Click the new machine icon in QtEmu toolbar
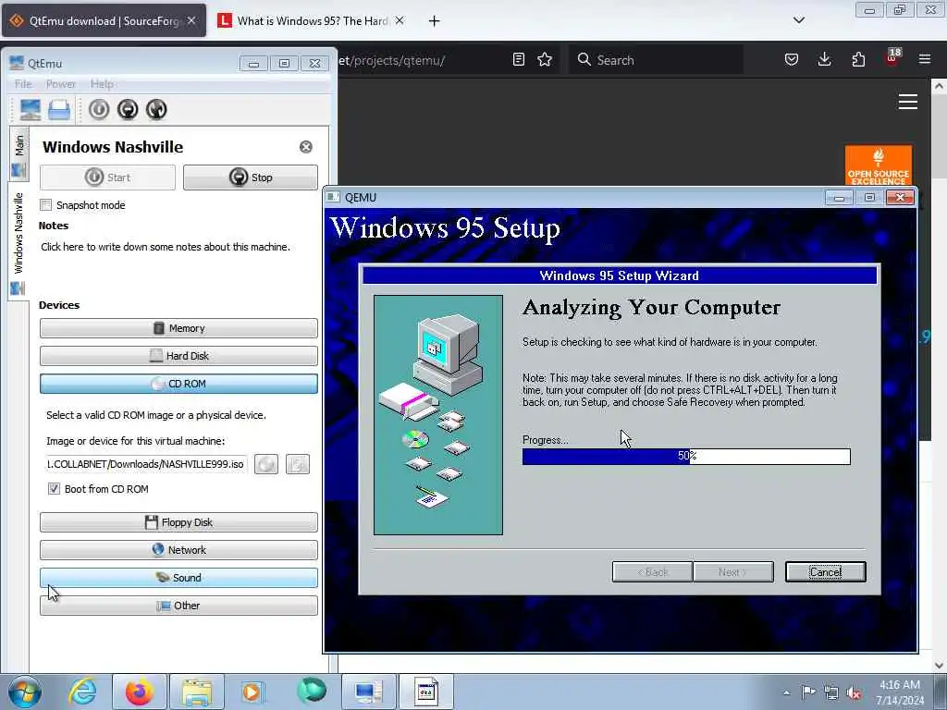The height and width of the screenshot is (710, 947). 31,109
